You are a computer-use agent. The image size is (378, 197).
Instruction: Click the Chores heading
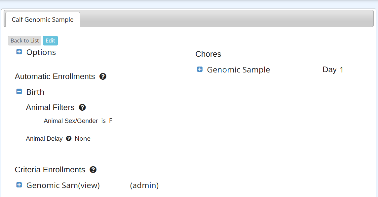(208, 54)
